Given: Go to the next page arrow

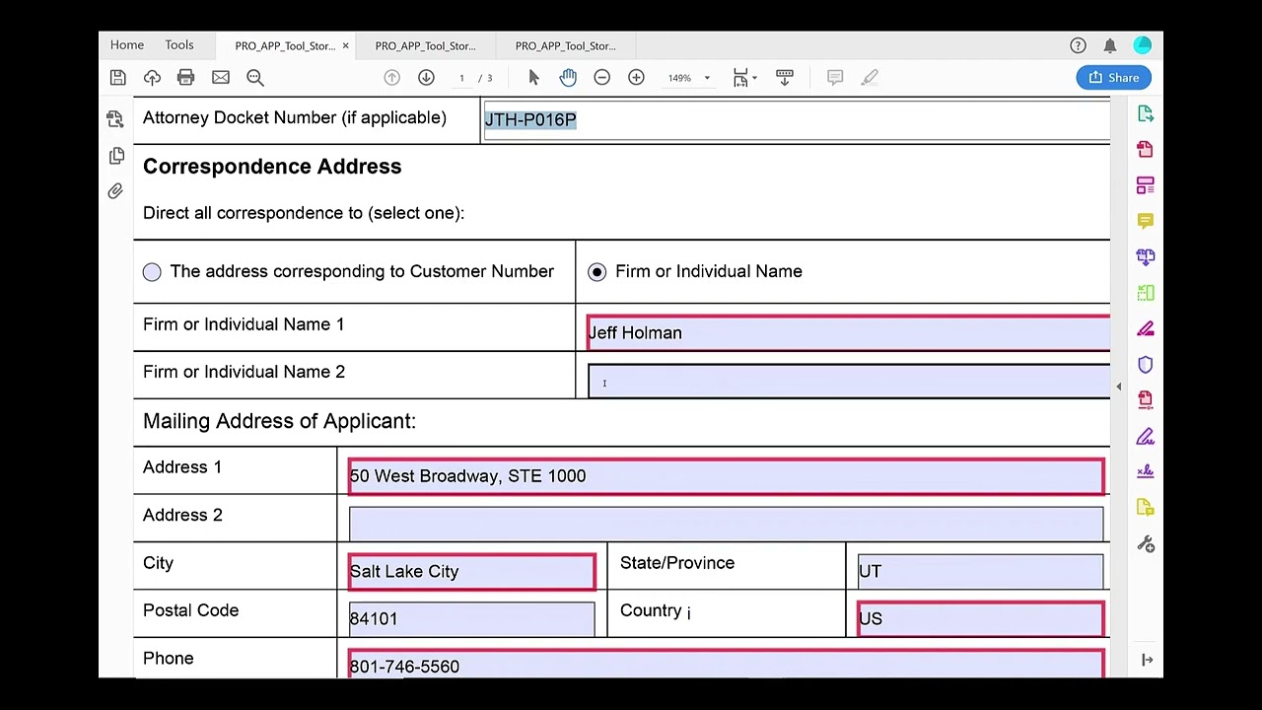Looking at the screenshot, I should click(426, 78).
